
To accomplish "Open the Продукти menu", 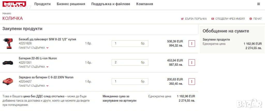I will [x=42, y=4].
